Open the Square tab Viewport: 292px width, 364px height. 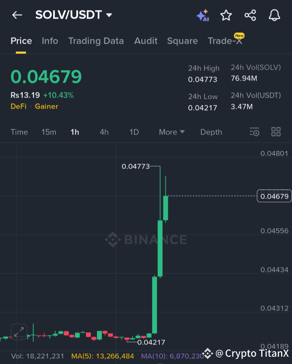tap(182, 41)
